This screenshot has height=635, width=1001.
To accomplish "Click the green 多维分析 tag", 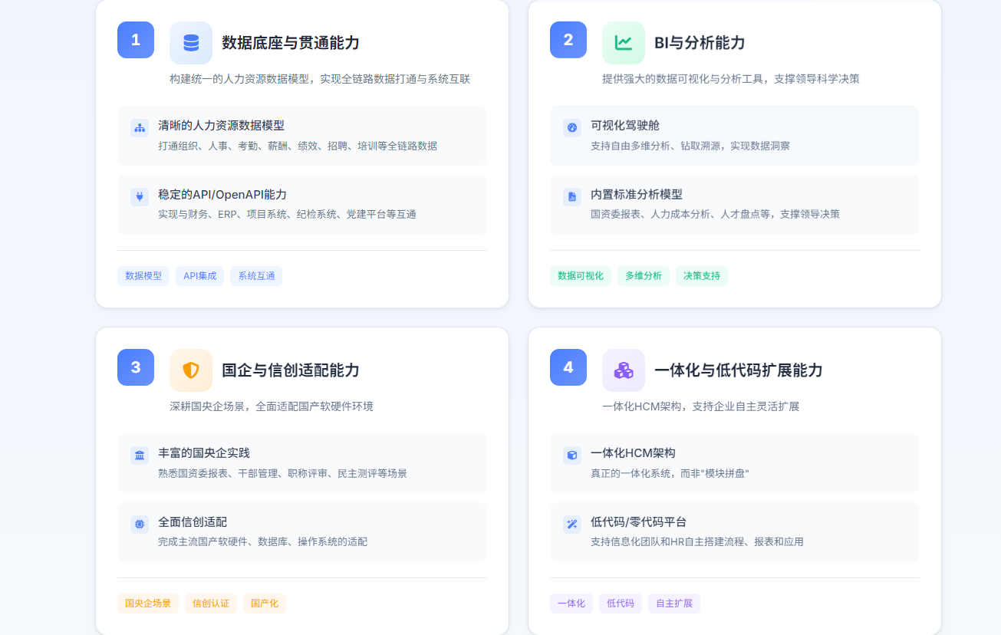I will [644, 276].
